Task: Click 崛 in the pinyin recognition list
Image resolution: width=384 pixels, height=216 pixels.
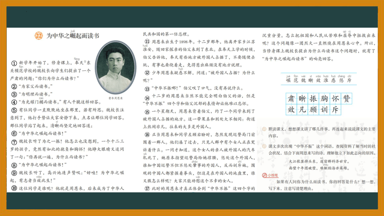Action: pos(288,80)
